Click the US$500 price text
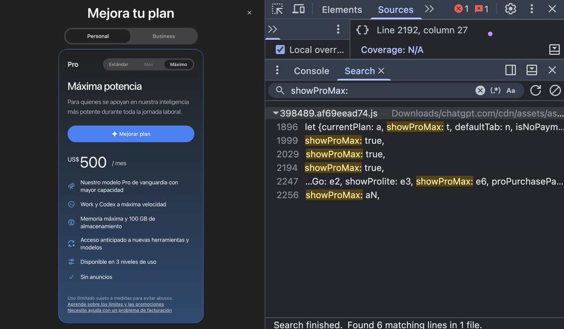The height and width of the screenshot is (329, 564). [87, 162]
